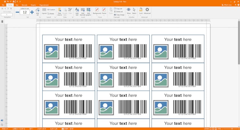Click the Undo icon in the title bar

(8, 2)
